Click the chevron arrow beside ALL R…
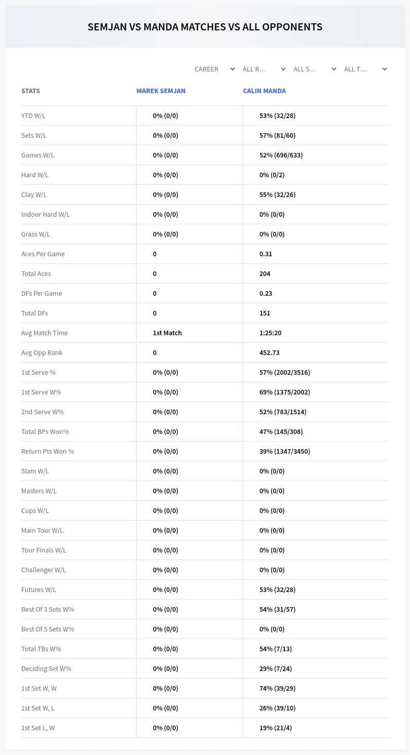Viewport: 410px width, 755px height. pos(283,69)
